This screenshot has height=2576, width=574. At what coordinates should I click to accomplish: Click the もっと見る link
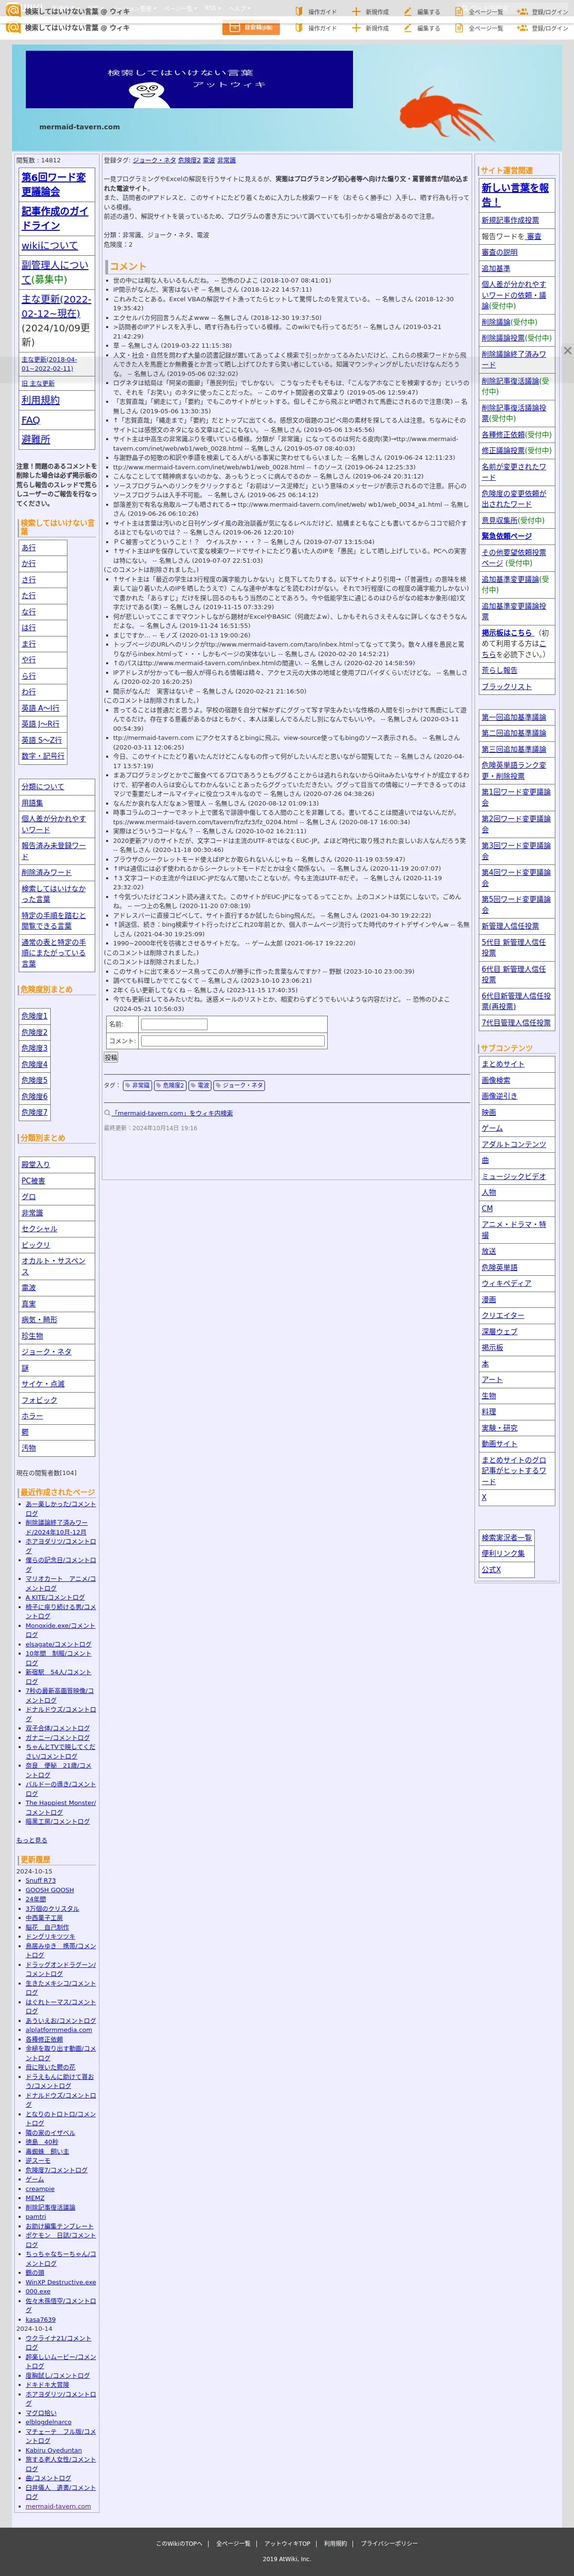32,1840
